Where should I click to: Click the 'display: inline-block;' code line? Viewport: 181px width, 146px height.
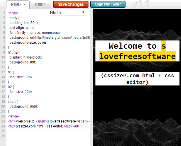click(x=26, y=57)
